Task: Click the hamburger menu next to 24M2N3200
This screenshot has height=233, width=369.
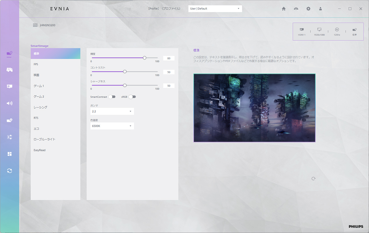Action: pyautogui.click(x=35, y=25)
